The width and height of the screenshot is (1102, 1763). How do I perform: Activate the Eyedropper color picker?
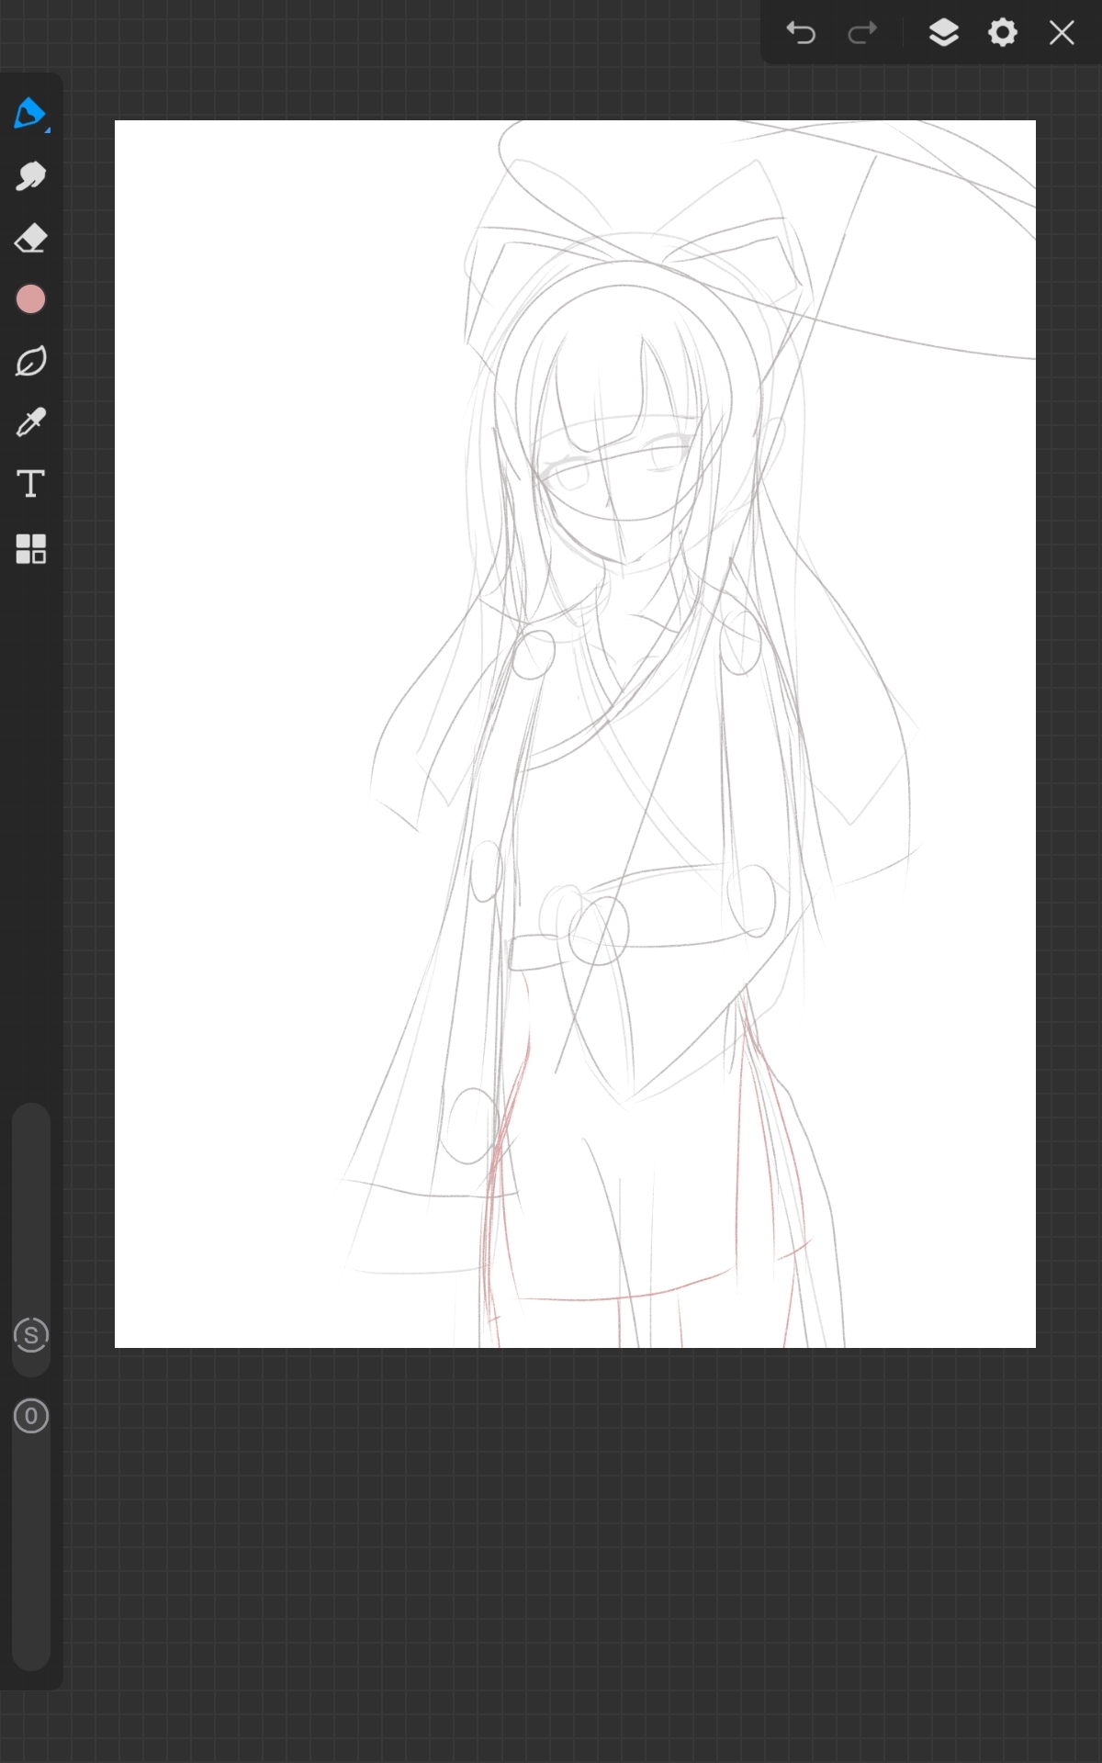(30, 422)
